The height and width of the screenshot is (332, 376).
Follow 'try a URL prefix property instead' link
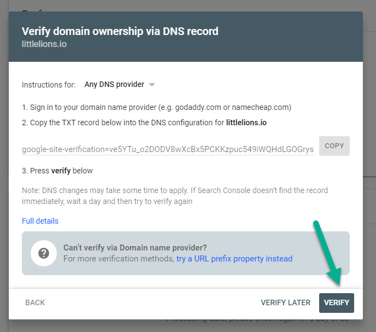pos(234,259)
